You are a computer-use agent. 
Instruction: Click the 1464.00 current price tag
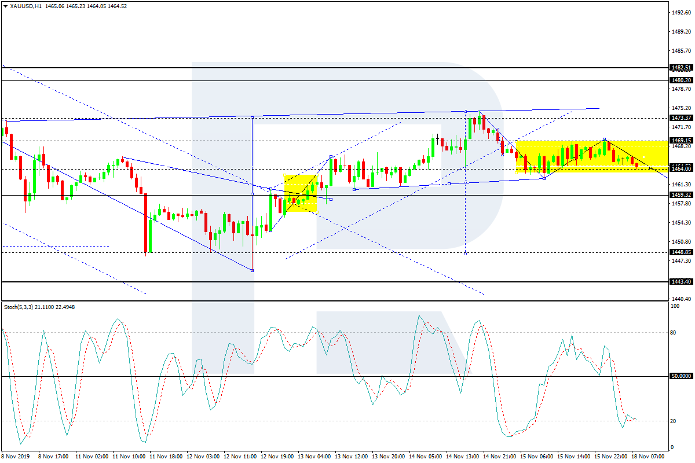click(681, 168)
